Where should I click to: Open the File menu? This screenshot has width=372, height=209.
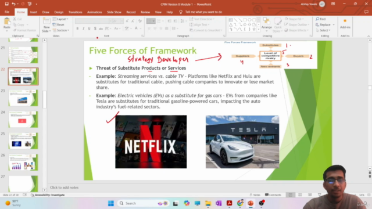[x=7, y=12]
